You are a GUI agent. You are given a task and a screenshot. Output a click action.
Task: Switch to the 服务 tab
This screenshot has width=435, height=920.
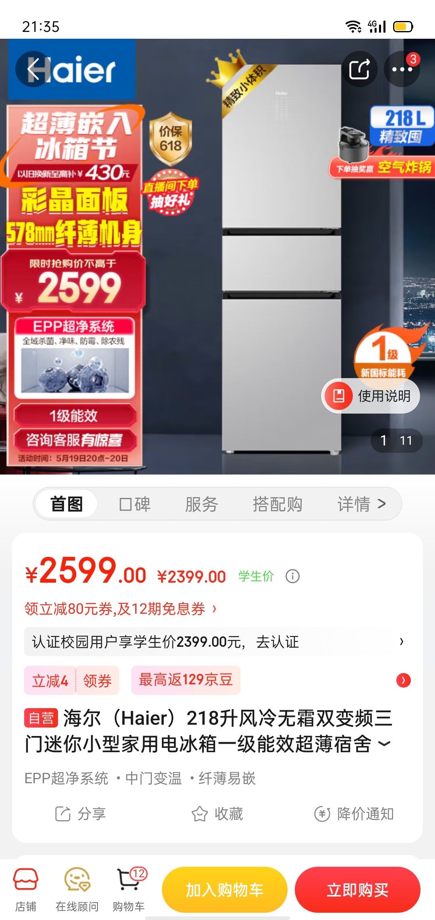[201, 504]
